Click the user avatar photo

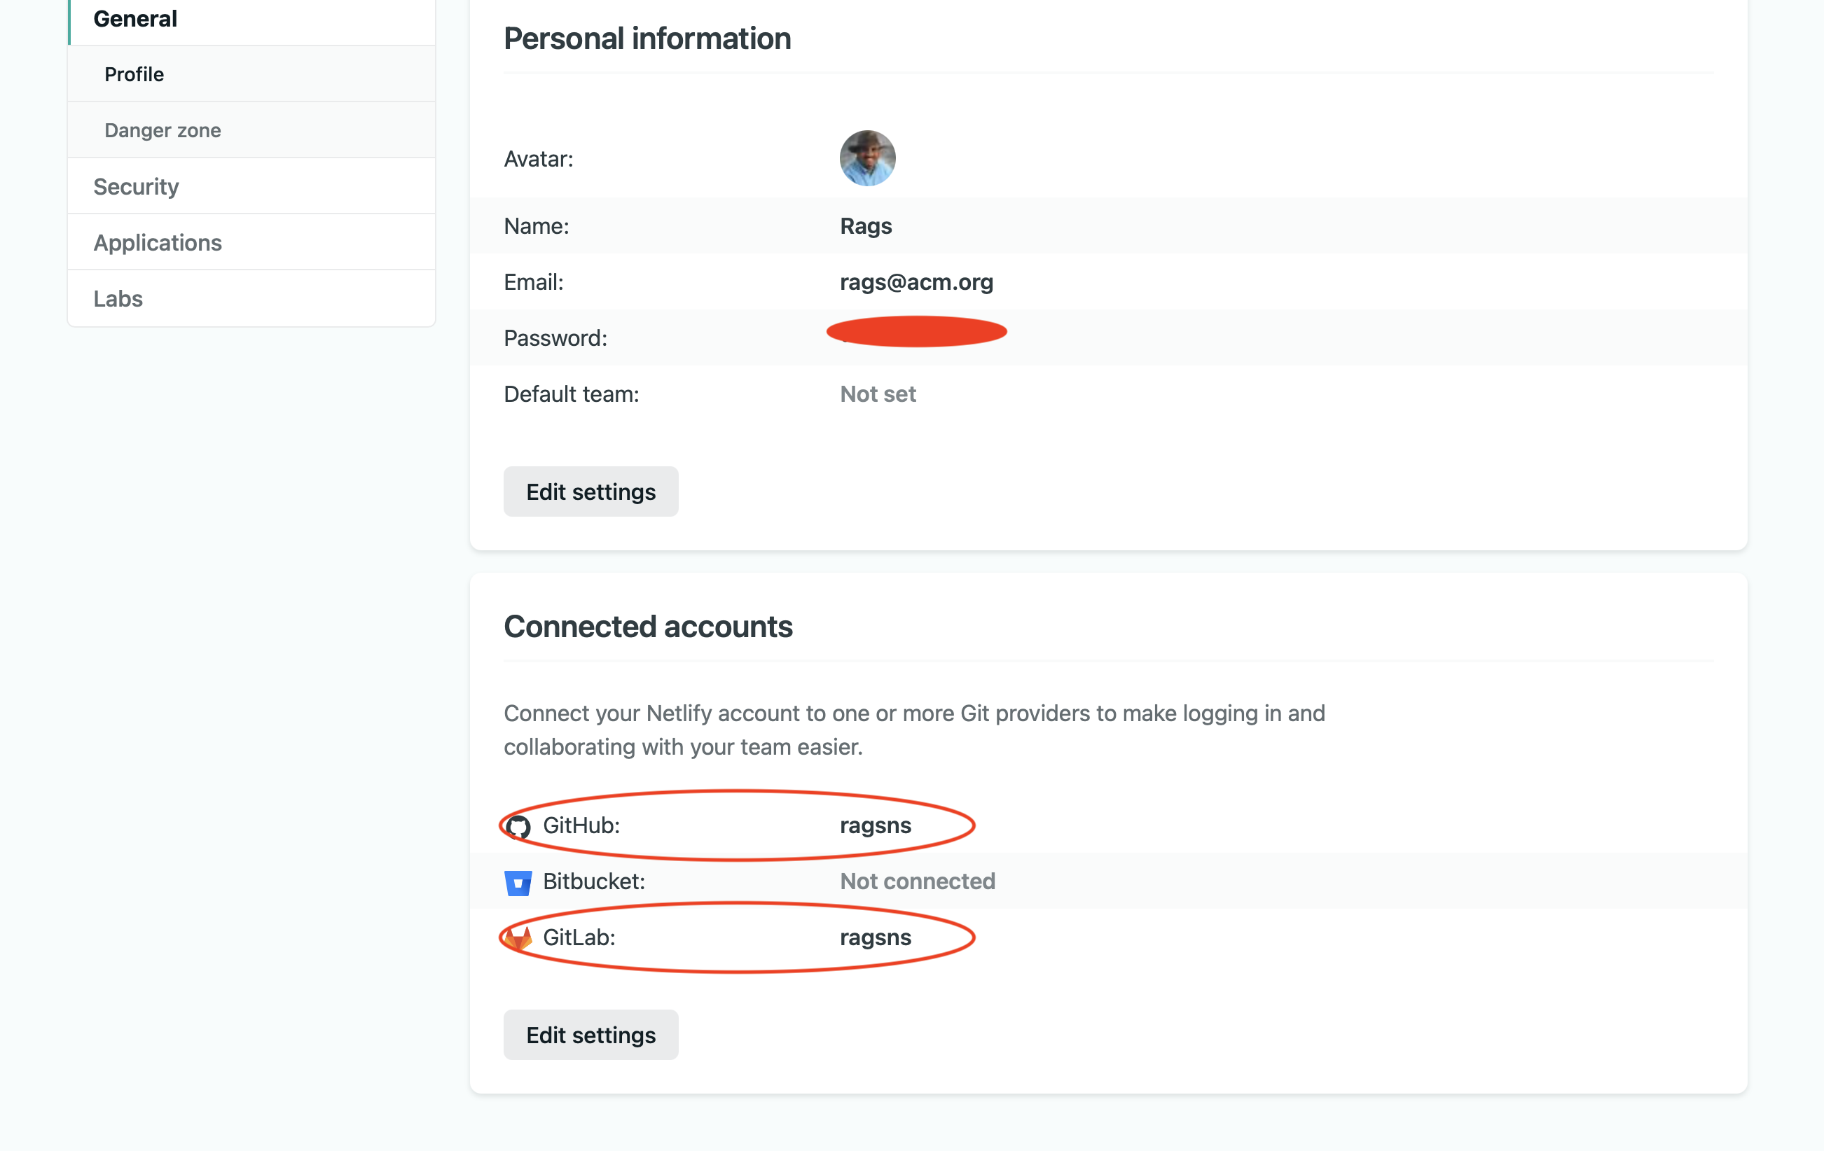pos(867,158)
